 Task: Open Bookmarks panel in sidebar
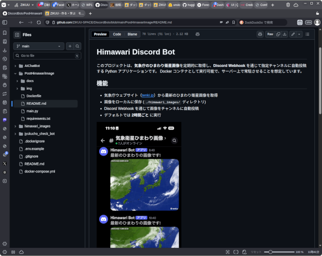[x=5, y=33]
